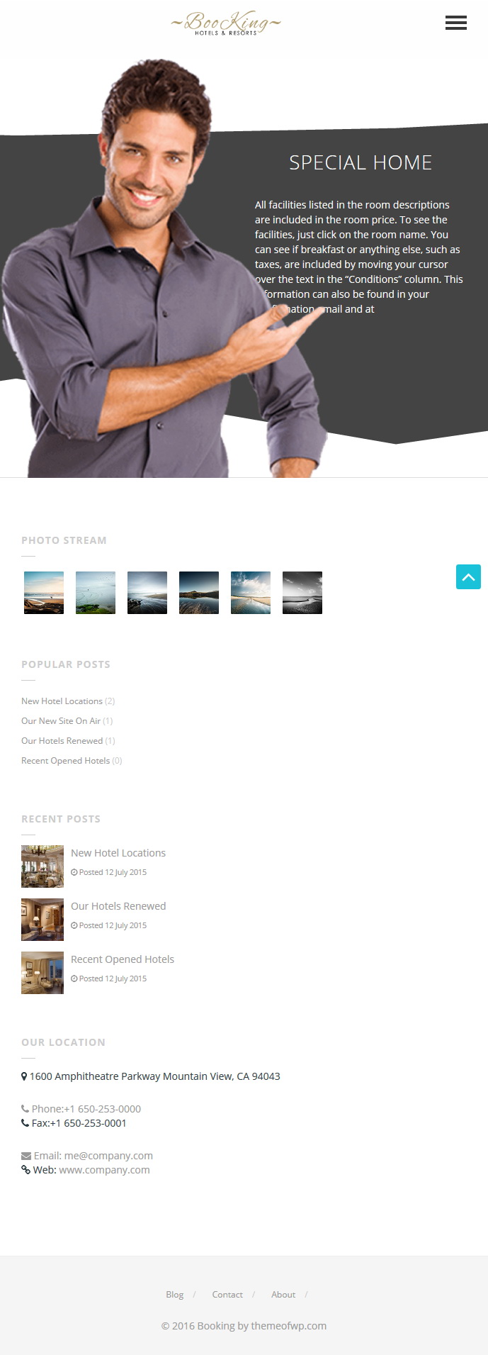Click the chain link icon next to Web
This screenshot has height=1355, width=488.
coord(25,1170)
